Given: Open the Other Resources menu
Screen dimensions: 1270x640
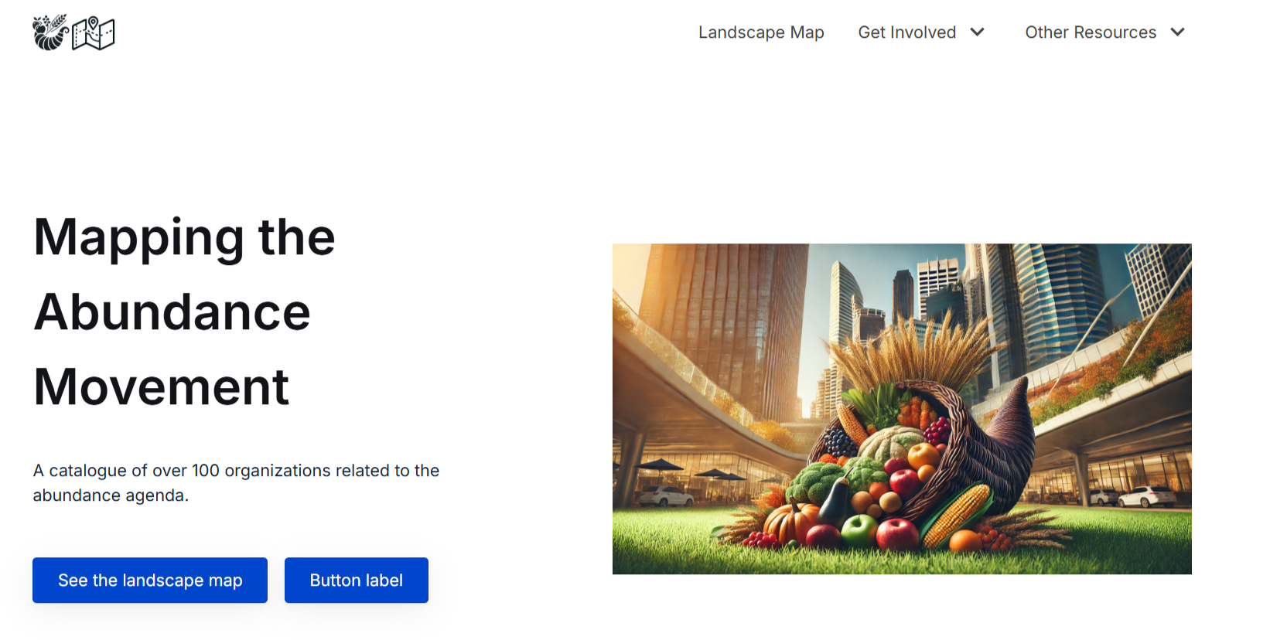Looking at the screenshot, I should 1091,32.
